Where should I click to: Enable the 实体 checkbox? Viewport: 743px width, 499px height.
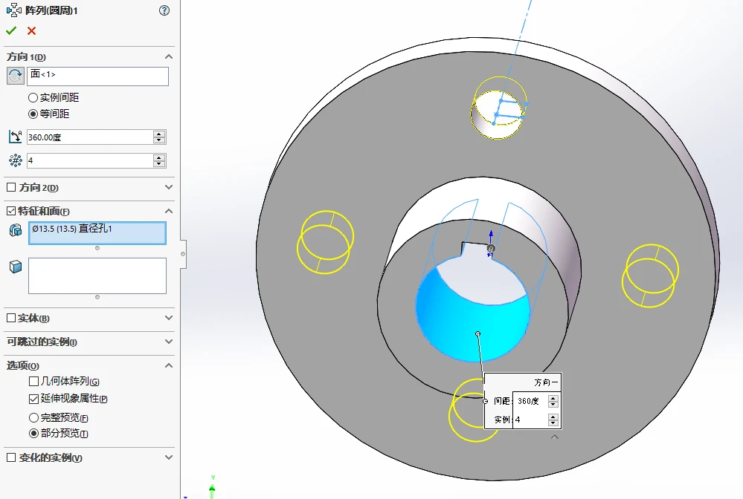tap(11, 318)
